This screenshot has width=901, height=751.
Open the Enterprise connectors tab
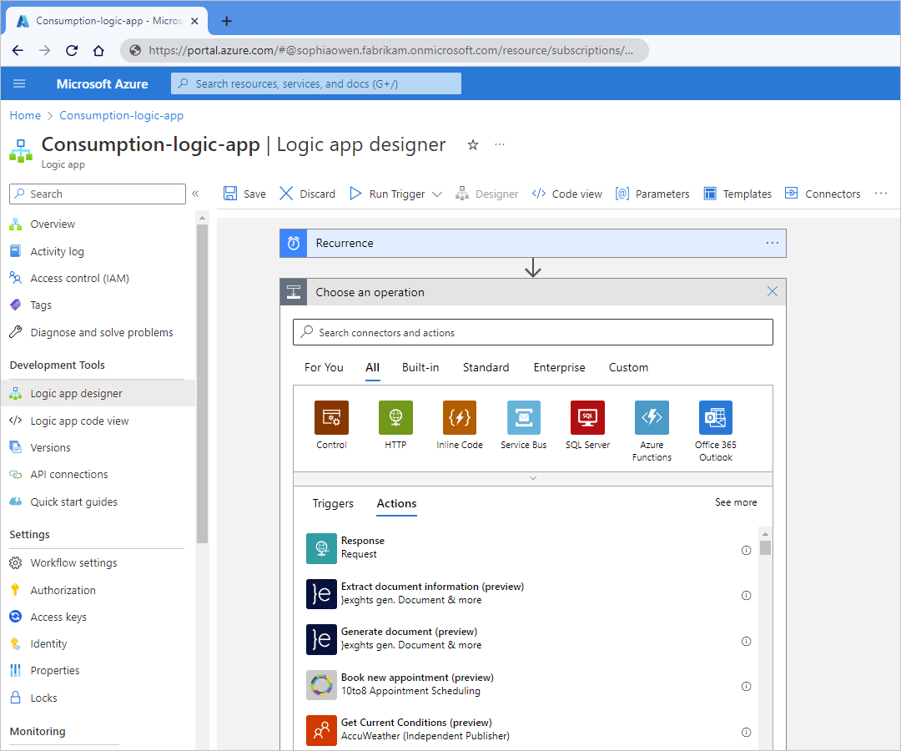[559, 367]
